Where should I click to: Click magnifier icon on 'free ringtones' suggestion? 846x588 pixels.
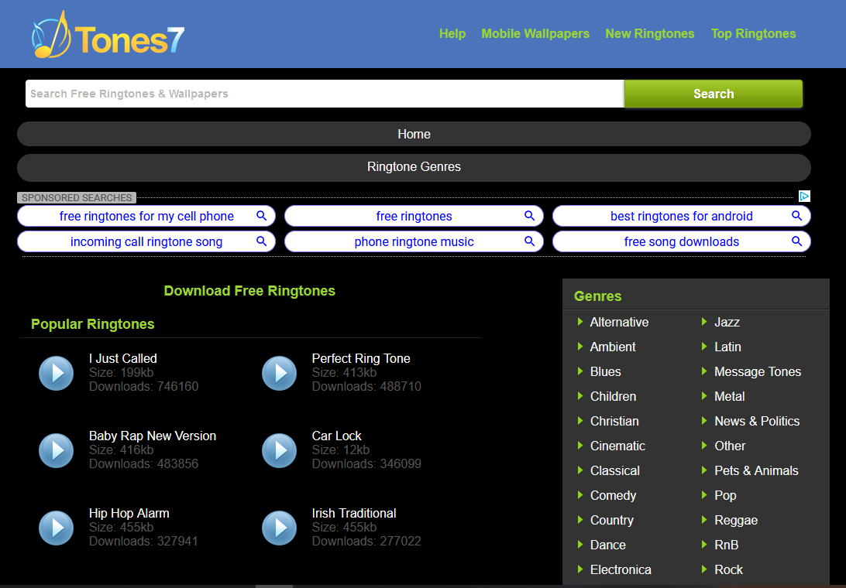(529, 216)
